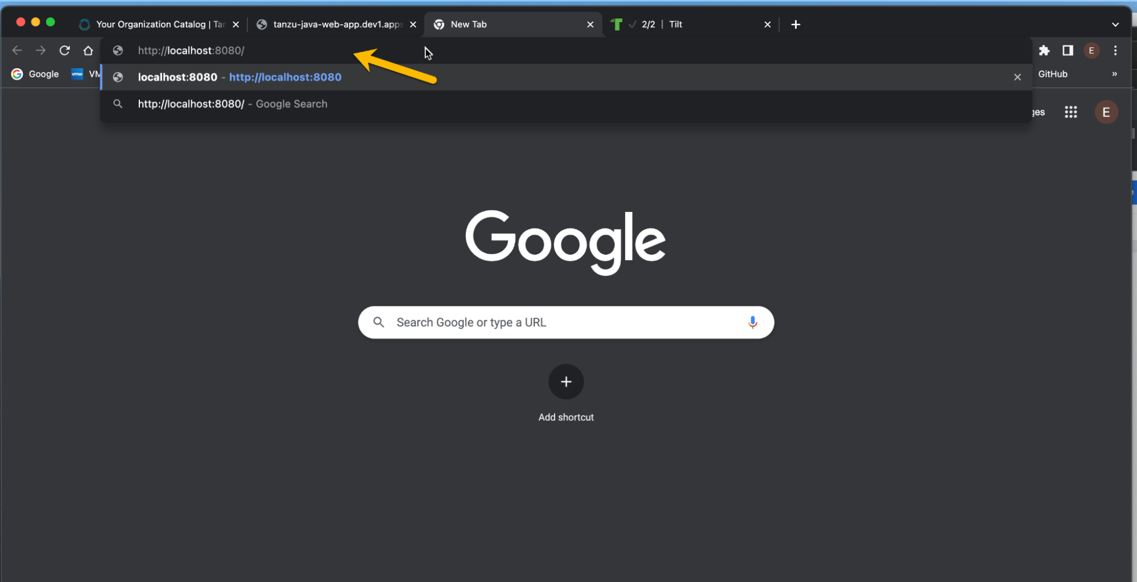
Task: Click the magnifier in the Google search box
Action: click(378, 322)
